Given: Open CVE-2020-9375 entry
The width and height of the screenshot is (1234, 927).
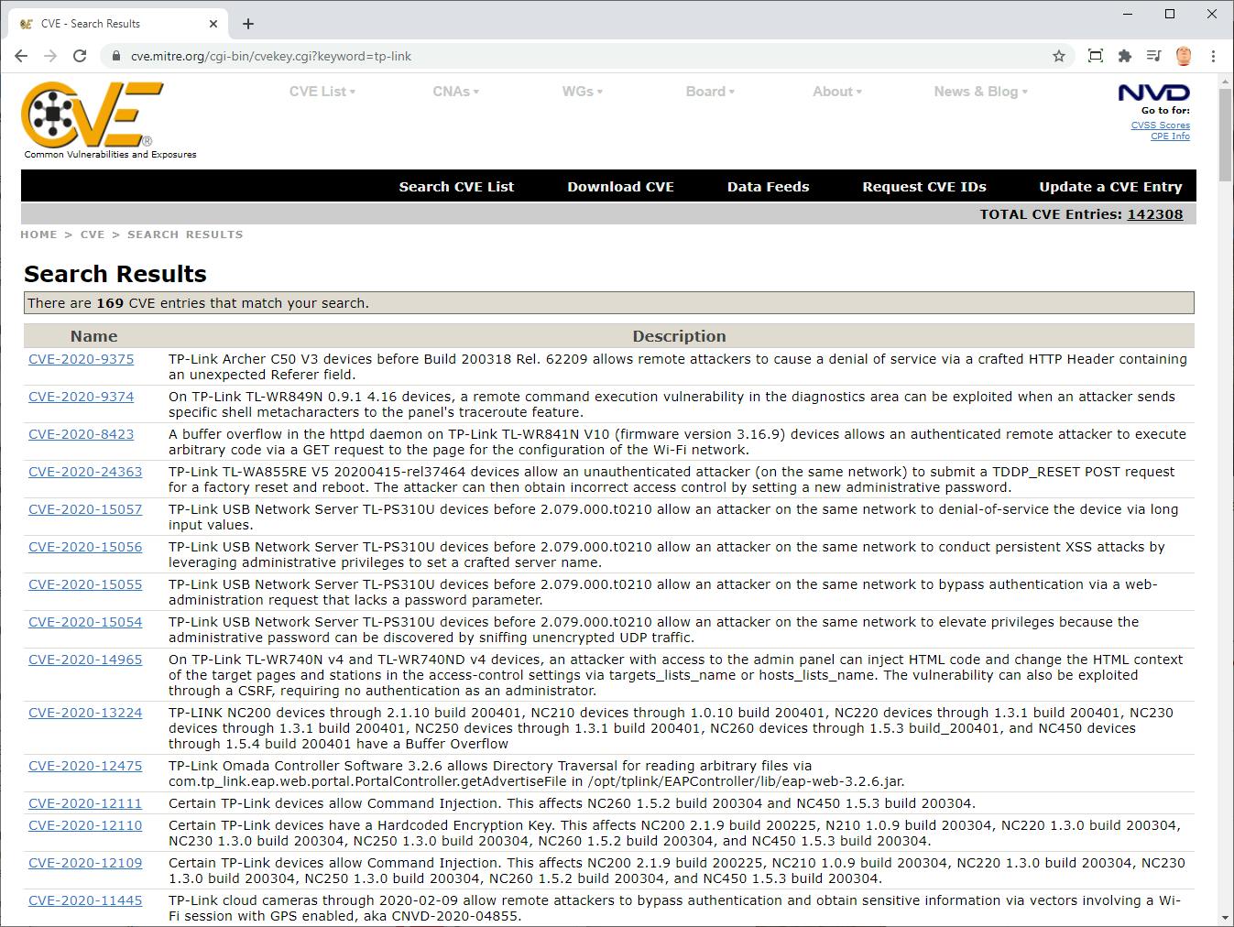Looking at the screenshot, I should [x=81, y=359].
